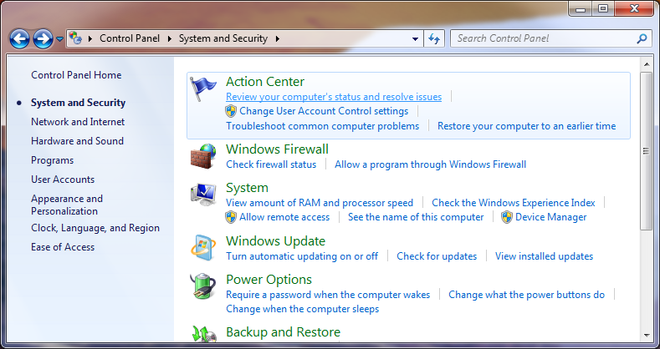Click the Action Center flag icon
This screenshot has height=349, width=660.
pos(202,89)
